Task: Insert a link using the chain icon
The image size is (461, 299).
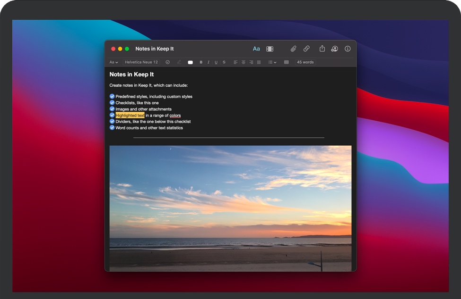Action: (306, 49)
